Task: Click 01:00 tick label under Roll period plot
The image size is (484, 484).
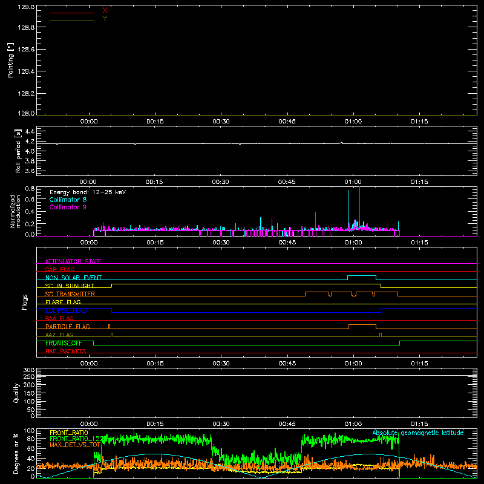Action: (353, 182)
